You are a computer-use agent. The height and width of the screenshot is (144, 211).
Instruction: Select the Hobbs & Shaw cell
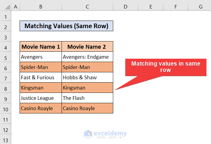coord(87,77)
